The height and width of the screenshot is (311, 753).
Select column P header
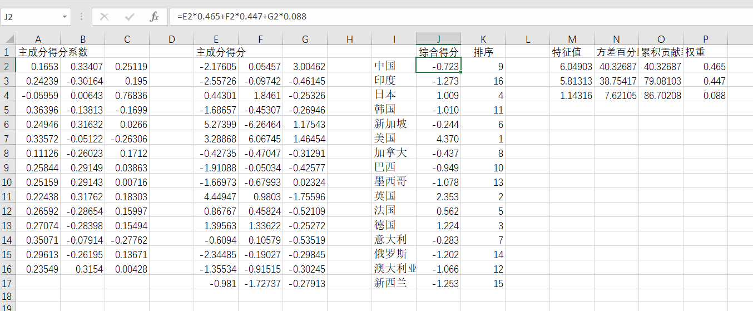705,39
